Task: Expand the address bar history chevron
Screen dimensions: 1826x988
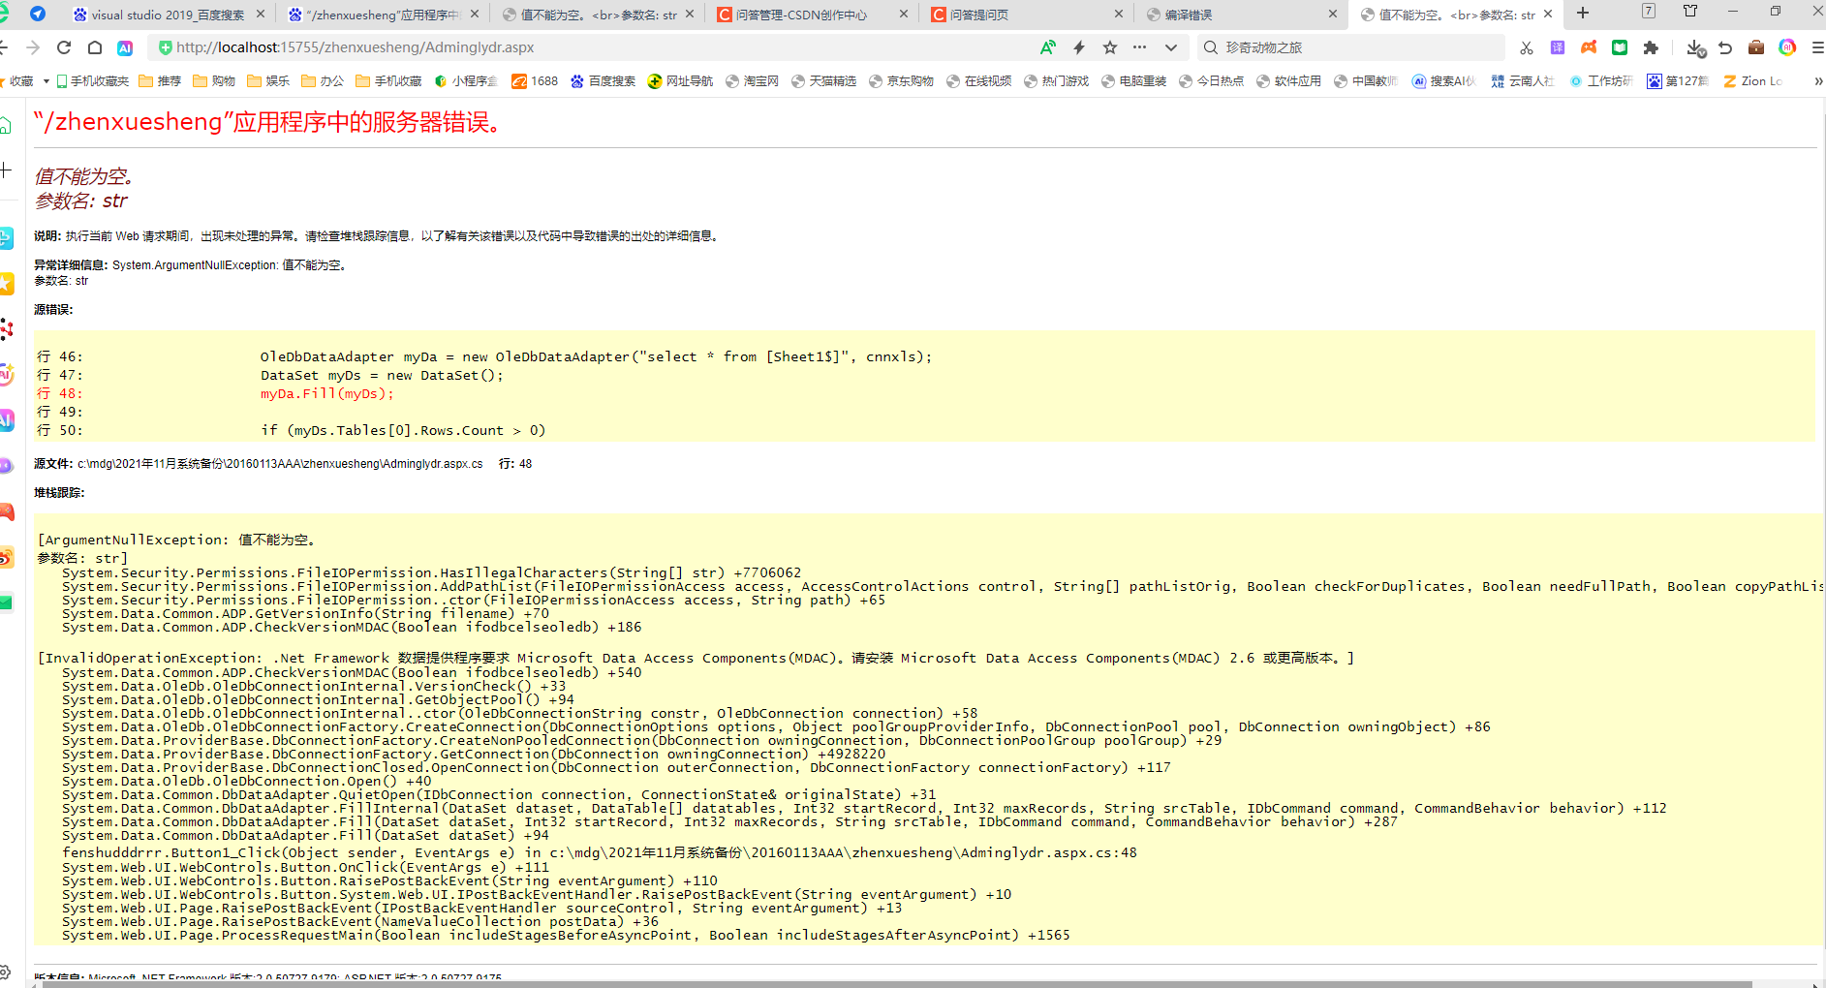Action: point(1171,47)
